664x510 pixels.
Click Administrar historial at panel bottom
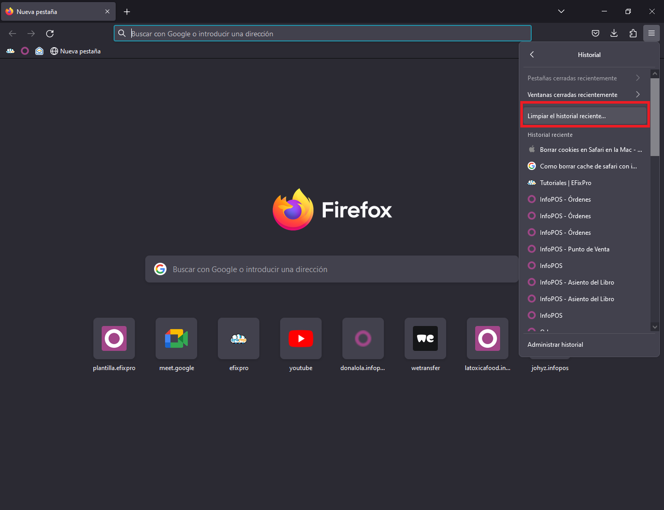pyautogui.click(x=555, y=345)
